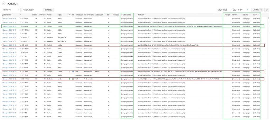Sort by the UserAgent column header
270x120 pixels.
click(x=141, y=15)
